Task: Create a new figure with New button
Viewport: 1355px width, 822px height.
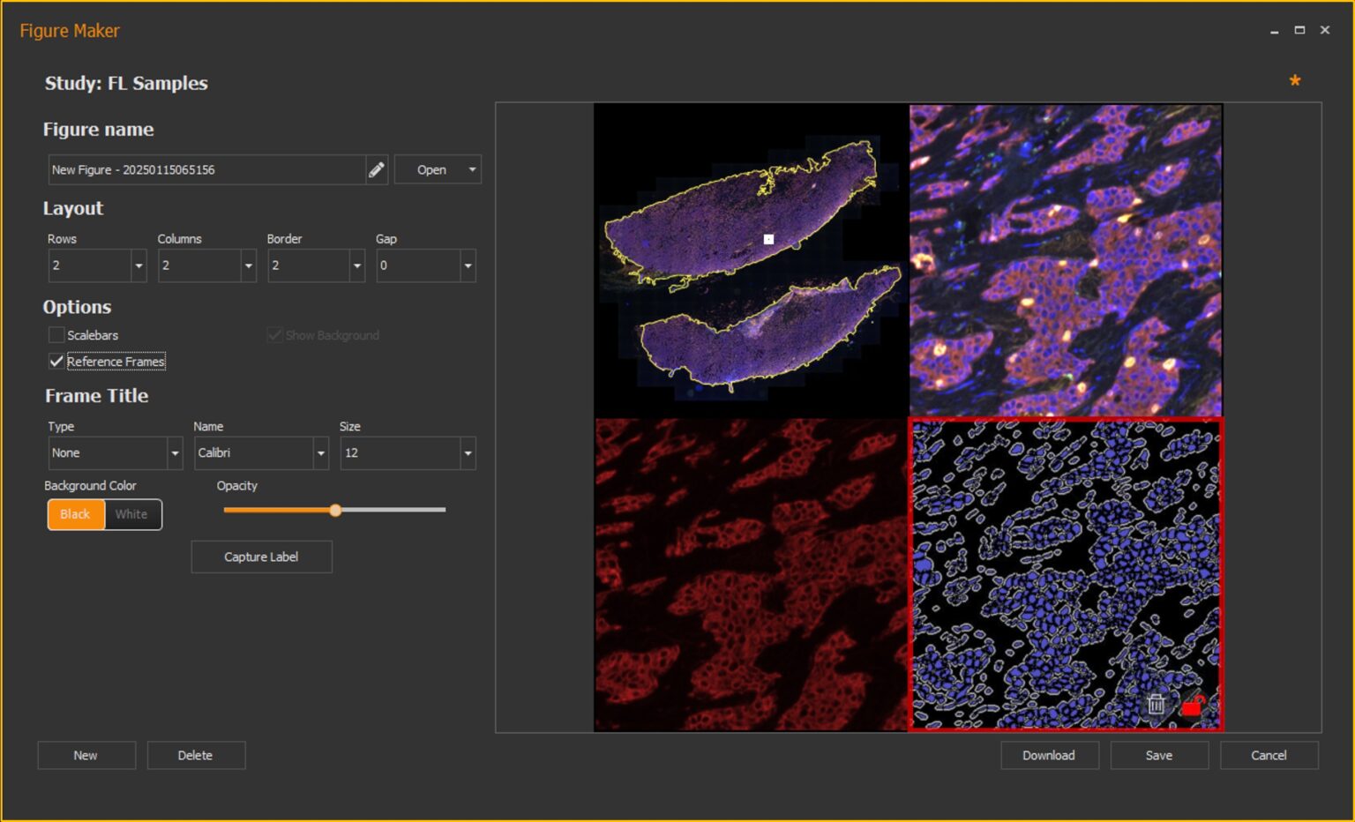Action: [86, 755]
